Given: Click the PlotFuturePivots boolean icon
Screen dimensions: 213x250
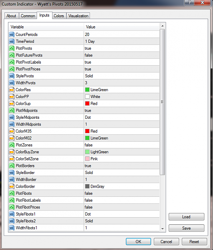Looking at the screenshot, I should (12, 55).
